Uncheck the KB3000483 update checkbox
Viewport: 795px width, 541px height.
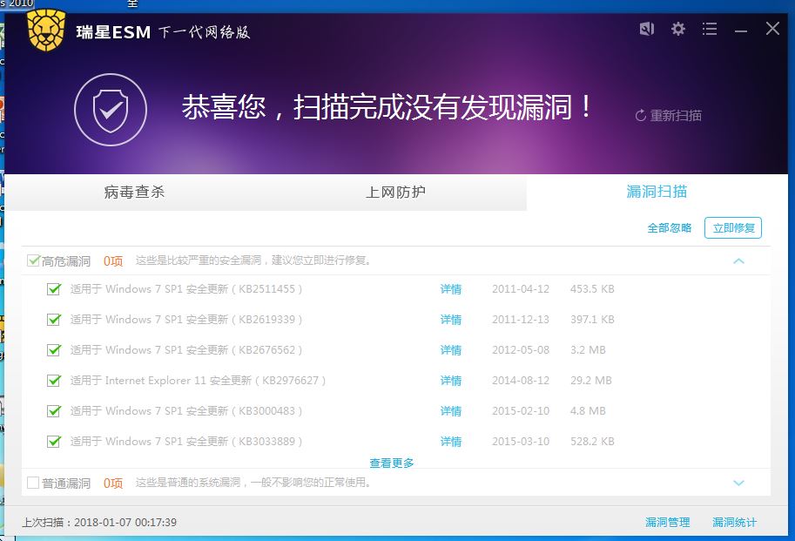(54, 410)
